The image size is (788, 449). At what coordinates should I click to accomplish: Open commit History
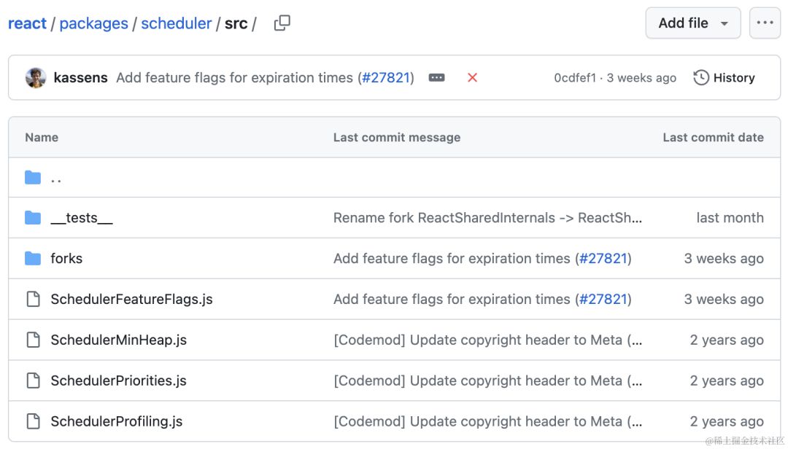click(724, 78)
